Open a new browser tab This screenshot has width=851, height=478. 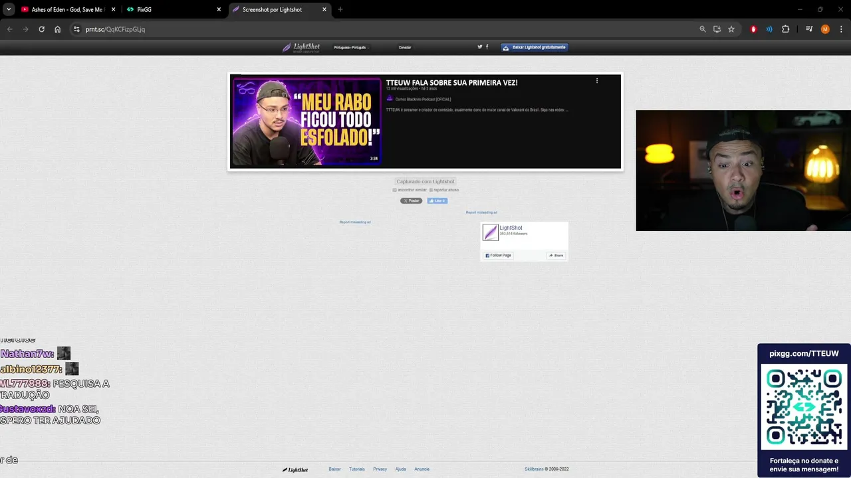pyautogui.click(x=340, y=9)
